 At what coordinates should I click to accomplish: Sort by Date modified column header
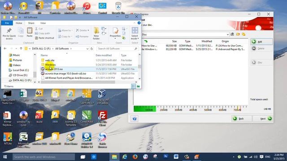tap(104, 55)
